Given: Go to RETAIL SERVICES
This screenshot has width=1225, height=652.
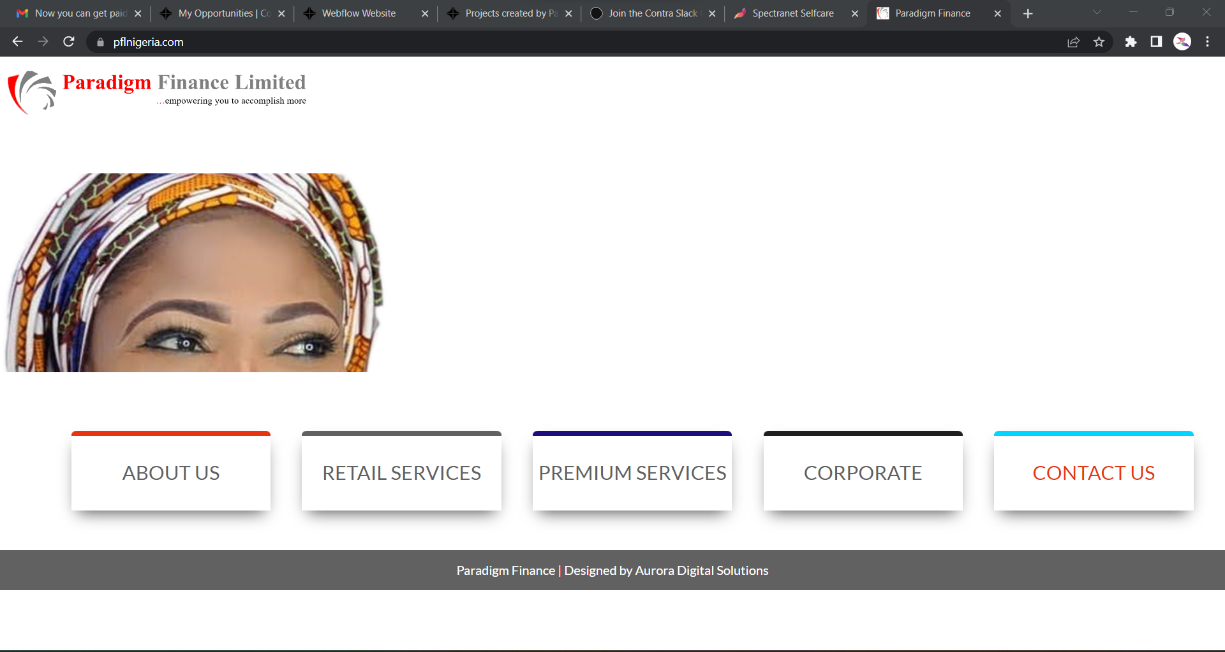Looking at the screenshot, I should [x=401, y=472].
